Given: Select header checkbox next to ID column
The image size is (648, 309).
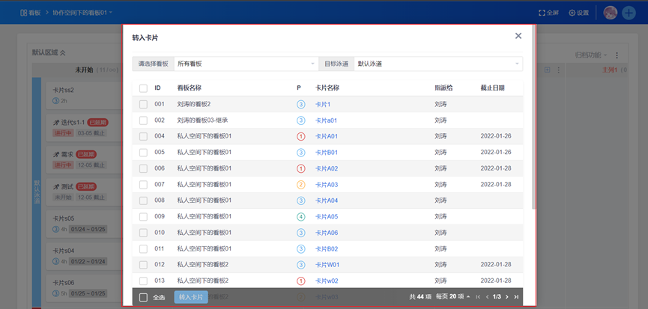Looking at the screenshot, I should point(143,88).
